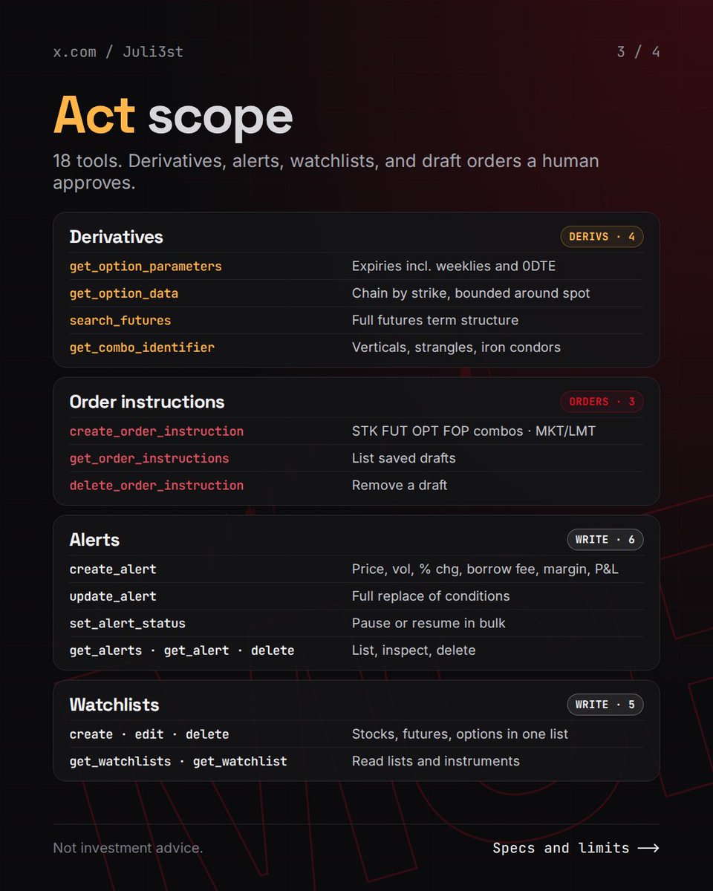Viewport: 713px width, 891px height.
Task: Click the '18 tools' subtitle text
Action: pos(326,172)
